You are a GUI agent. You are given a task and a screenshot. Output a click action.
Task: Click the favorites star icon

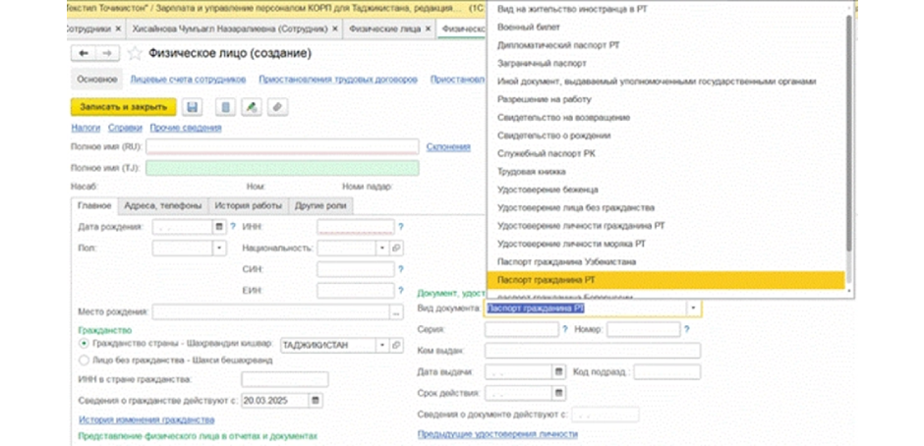pos(135,54)
